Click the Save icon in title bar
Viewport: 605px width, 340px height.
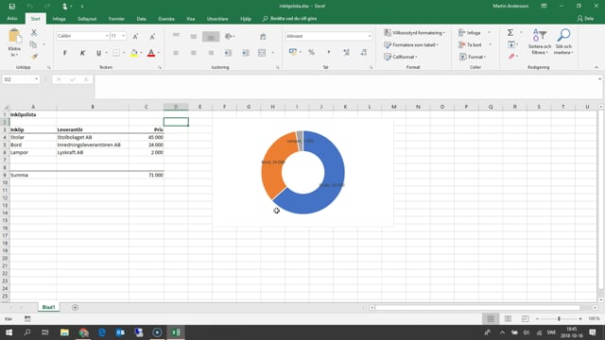[12, 7]
